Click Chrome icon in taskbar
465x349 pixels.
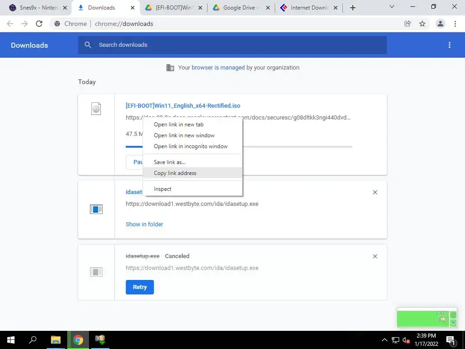pos(78,340)
